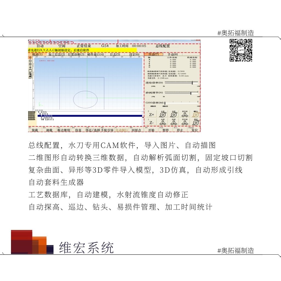281x281 pixels.
Task: Click the 3D cube view icon
Action: tap(30, 77)
